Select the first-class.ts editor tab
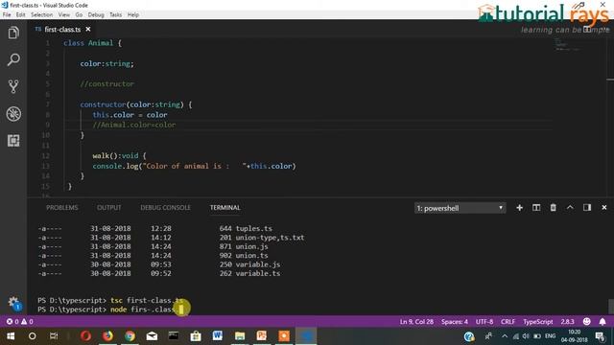 tap(62, 30)
